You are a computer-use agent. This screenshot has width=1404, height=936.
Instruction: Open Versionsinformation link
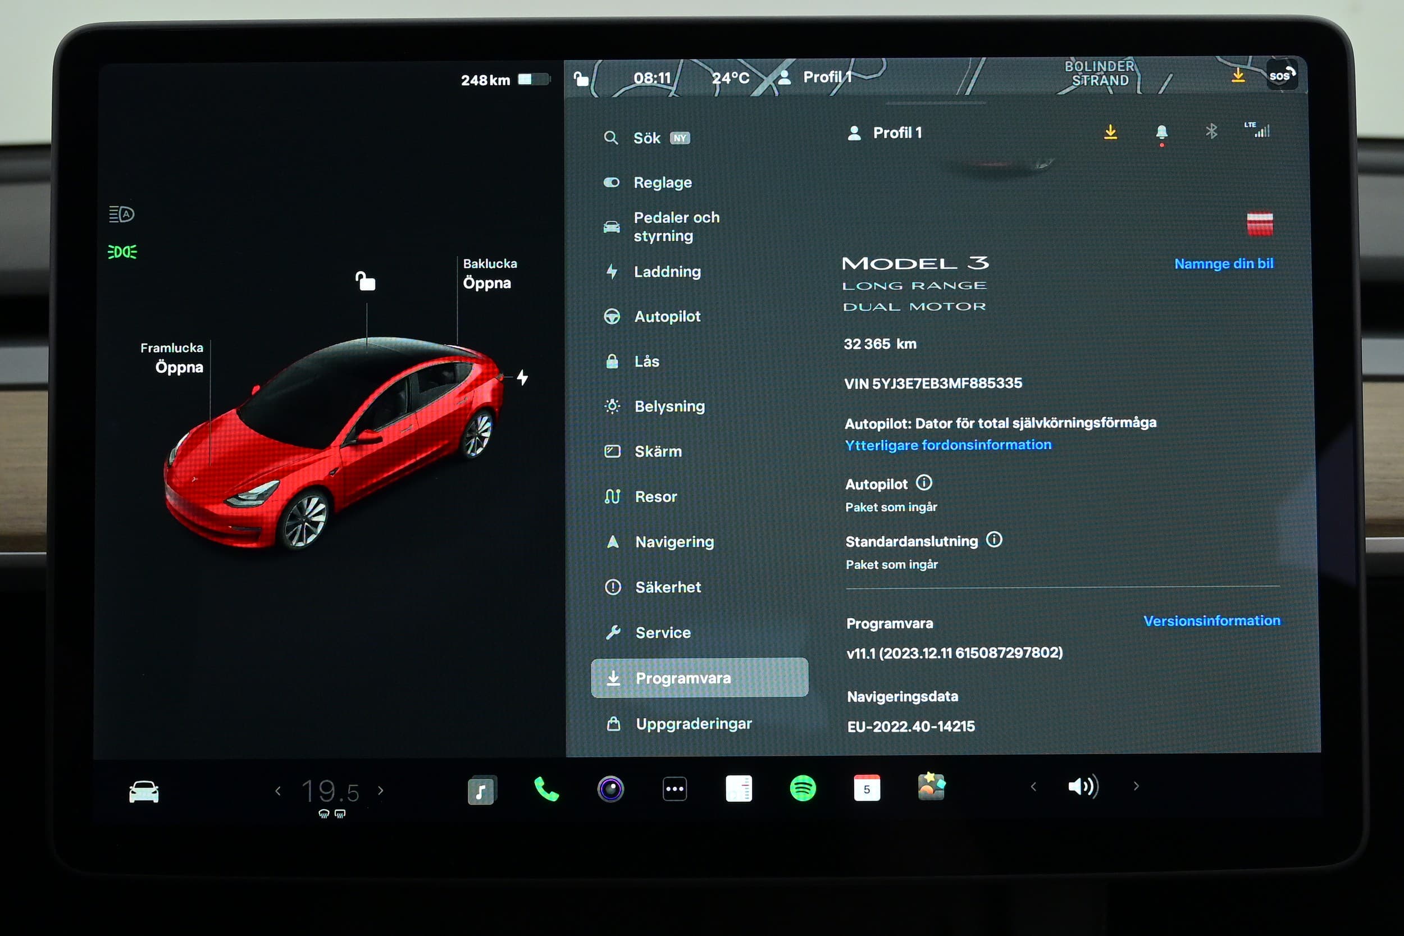click(1212, 621)
